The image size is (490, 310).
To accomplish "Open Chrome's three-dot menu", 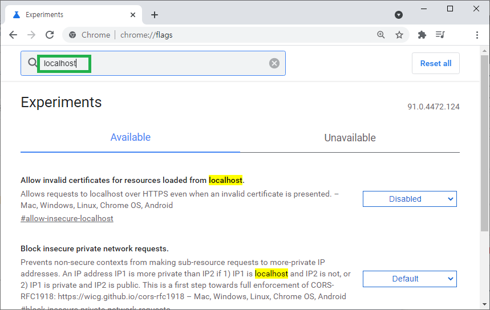I will (x=477, y=35).
